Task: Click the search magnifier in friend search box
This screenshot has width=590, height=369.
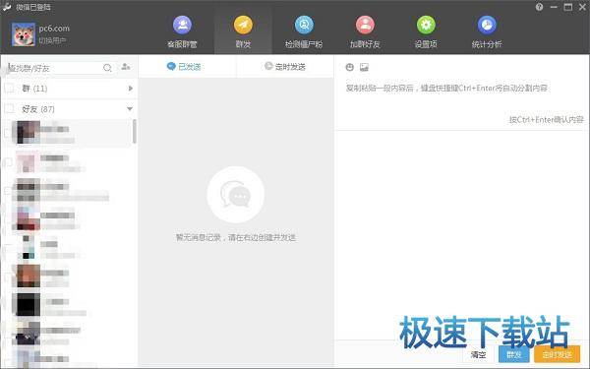Action: (107, 68)
